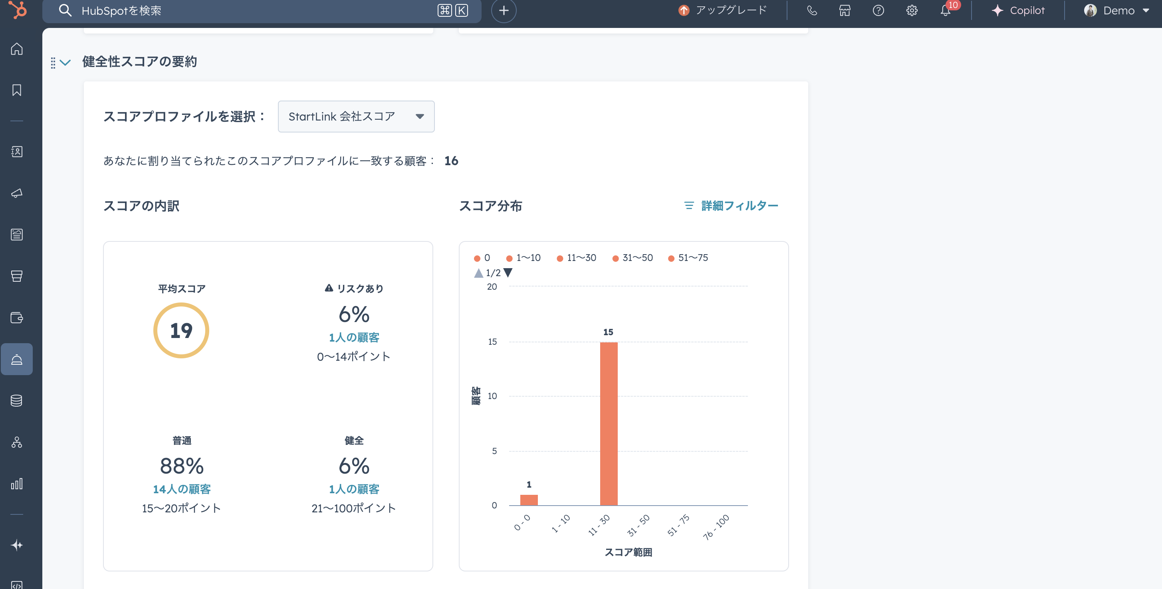
Task: Click the HubSpot sprocket logo
Action: tap(18, 10)
